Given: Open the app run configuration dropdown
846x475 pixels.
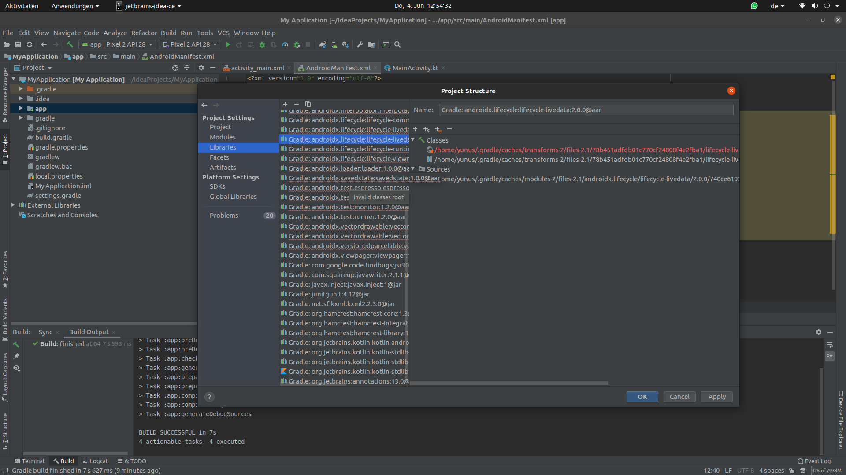Looking at the screenshot, I should (x=117, y=44).
